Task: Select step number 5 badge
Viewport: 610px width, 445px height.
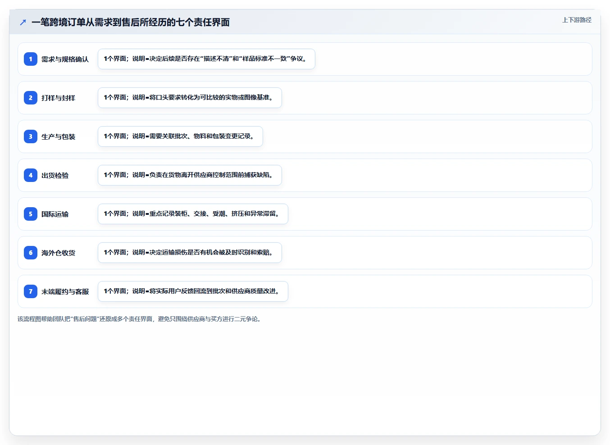Action: pos(31,214)
